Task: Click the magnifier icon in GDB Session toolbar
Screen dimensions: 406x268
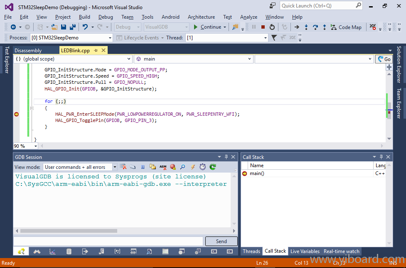Action: pyautogui.click(x=183, y=167)
